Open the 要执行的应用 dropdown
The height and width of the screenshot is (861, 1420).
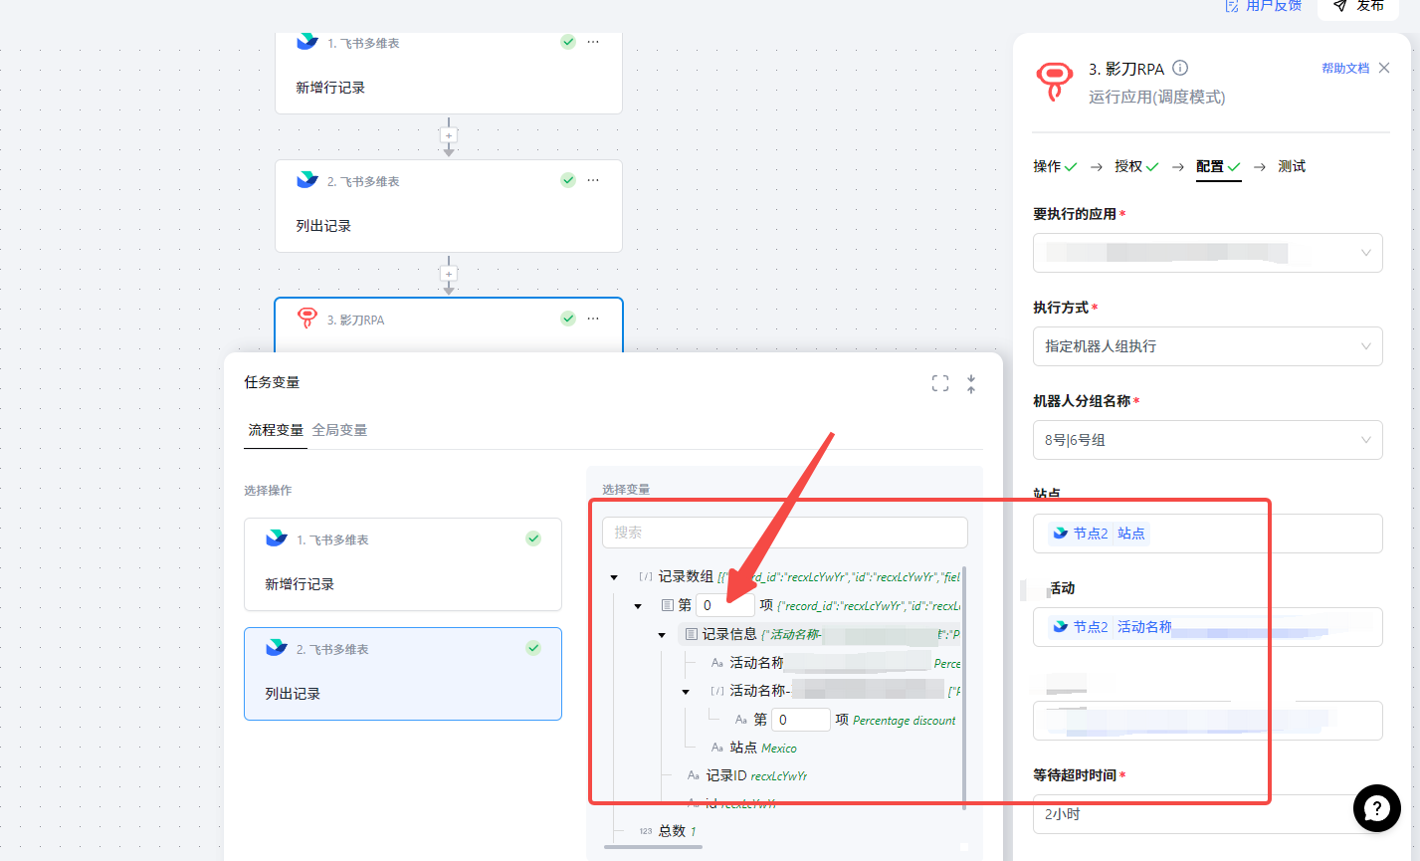coord(1208,253)
